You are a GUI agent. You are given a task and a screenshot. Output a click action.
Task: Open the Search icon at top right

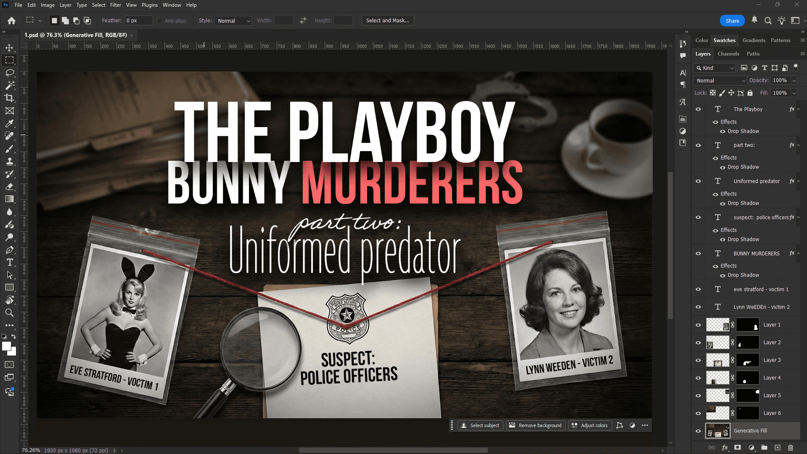click(768, 21)
